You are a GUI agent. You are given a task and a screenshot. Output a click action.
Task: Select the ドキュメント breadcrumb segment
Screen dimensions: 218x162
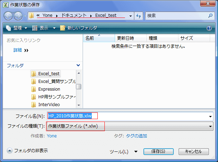[74, 15]
